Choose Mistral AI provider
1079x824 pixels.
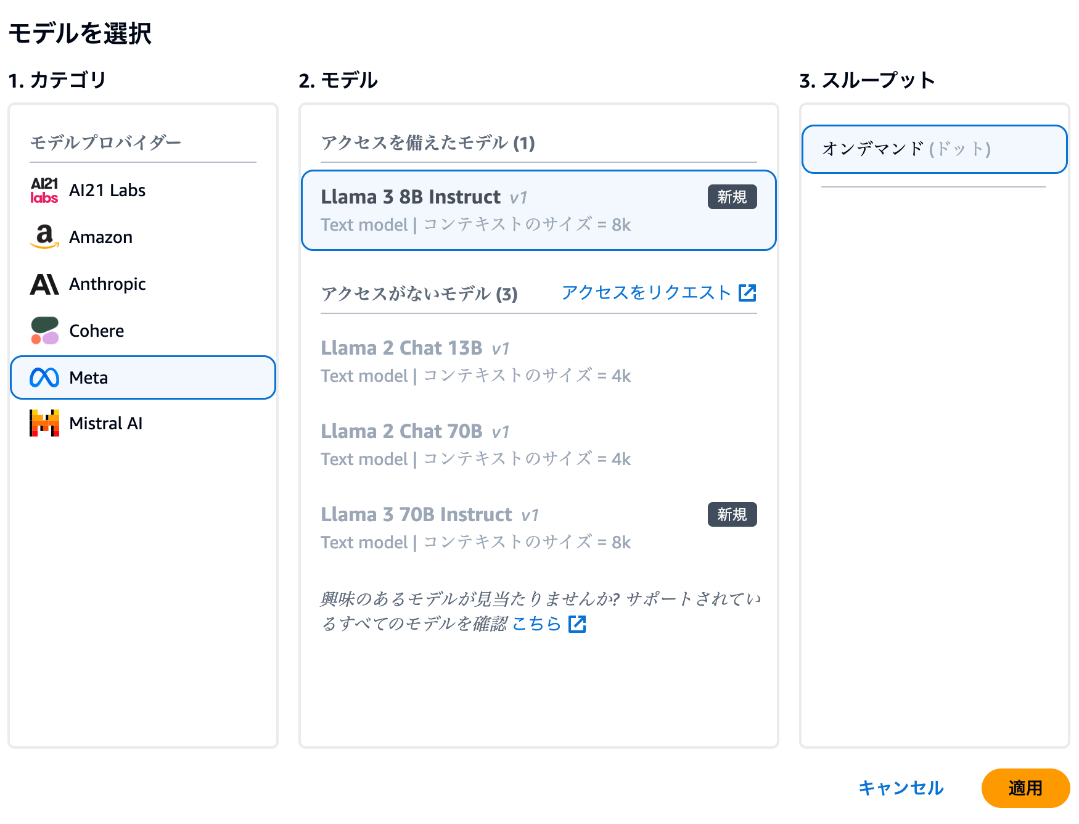tap(143, 423)
